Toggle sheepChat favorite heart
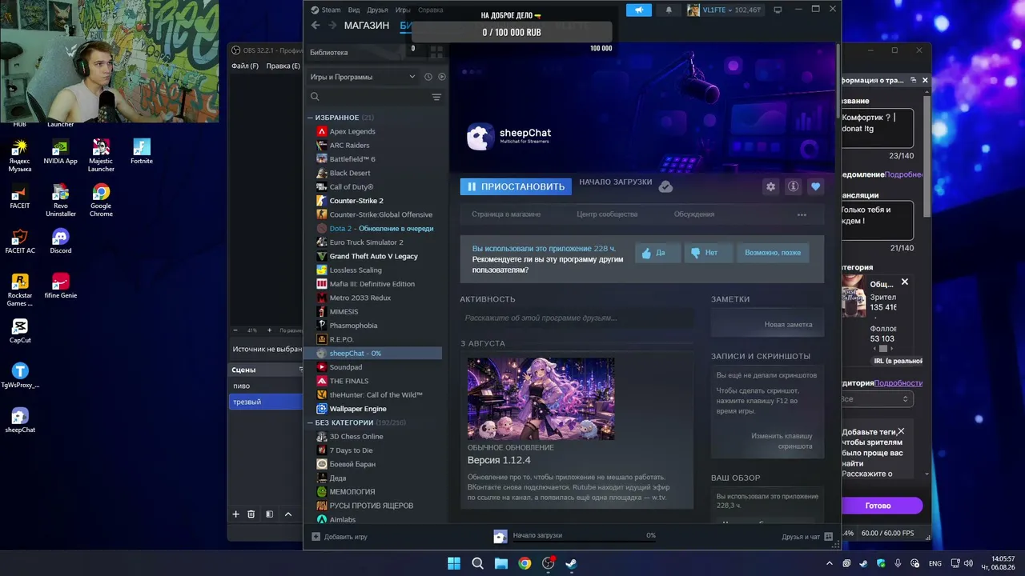The height and width of the screenshot is (576, 1025). 815,186
